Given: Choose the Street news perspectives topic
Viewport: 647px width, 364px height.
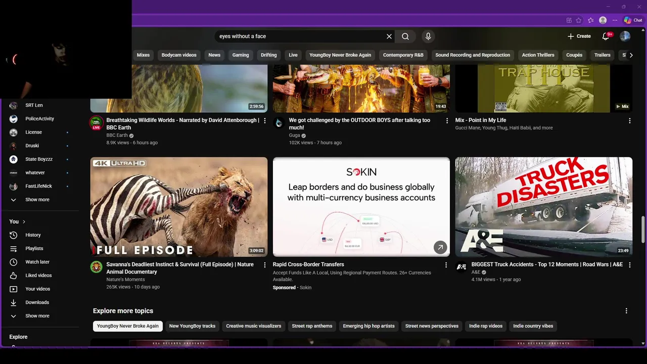Looking at the screenshot, I should point(432,326).
